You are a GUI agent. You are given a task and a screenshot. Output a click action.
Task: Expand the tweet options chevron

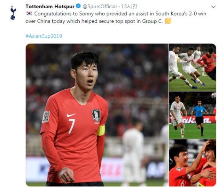213,7
